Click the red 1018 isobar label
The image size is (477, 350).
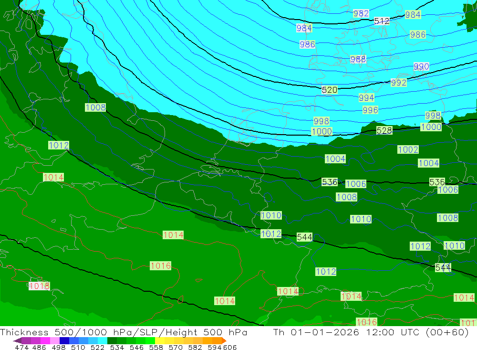pyautogui.click(x=39, y=286)
